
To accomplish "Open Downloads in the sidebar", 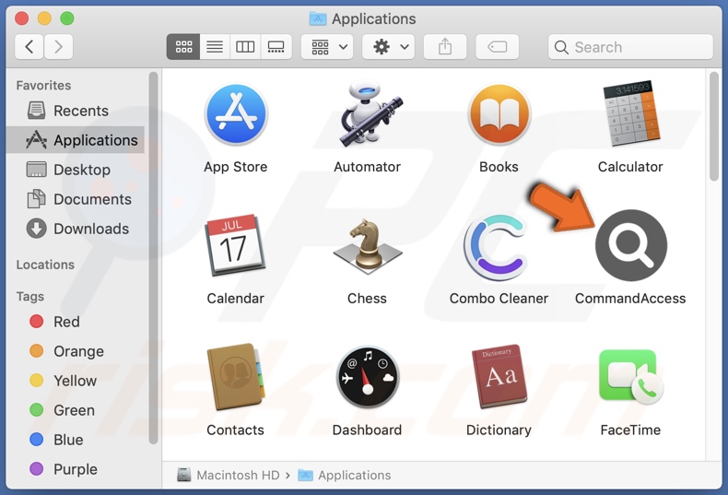I will click(76, 229).
